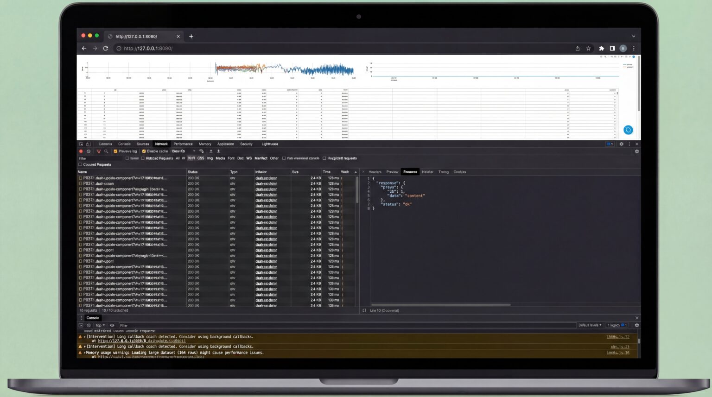This screenshot has height=397, width=712.
Task: Open search in the Network panel
Action: 106,151
